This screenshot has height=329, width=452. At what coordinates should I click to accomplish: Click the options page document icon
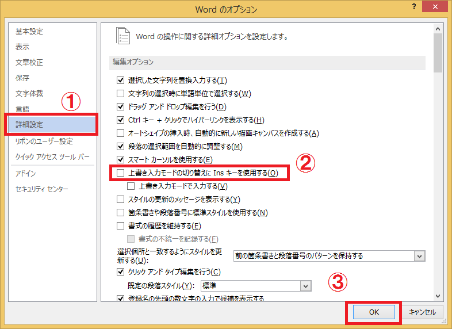click(x=123, y=36)
